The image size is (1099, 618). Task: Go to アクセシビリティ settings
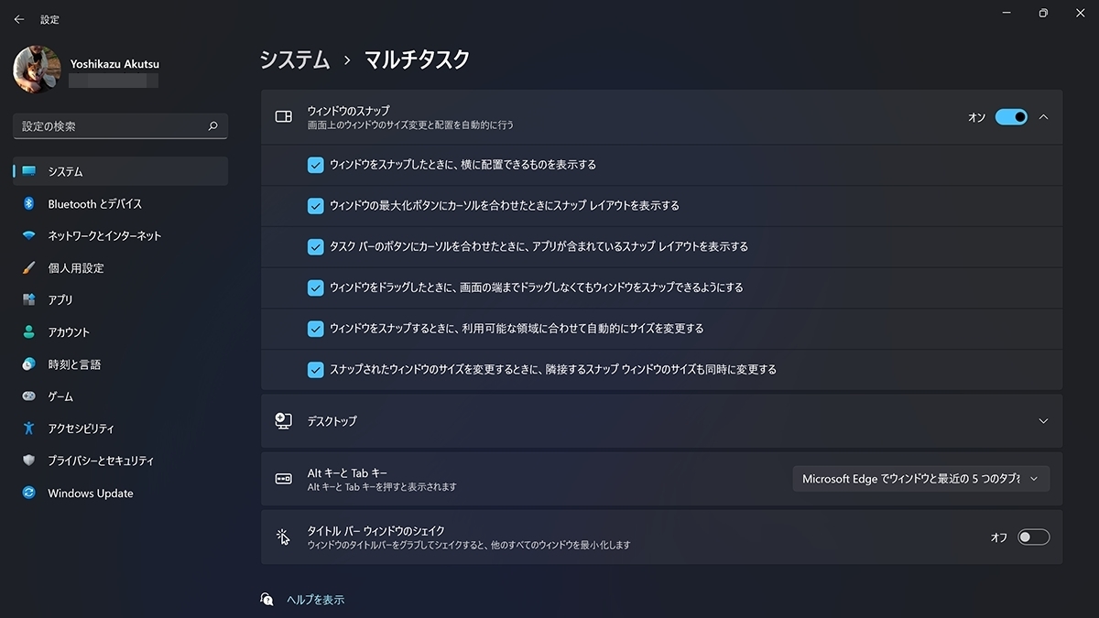coord(120,428)
